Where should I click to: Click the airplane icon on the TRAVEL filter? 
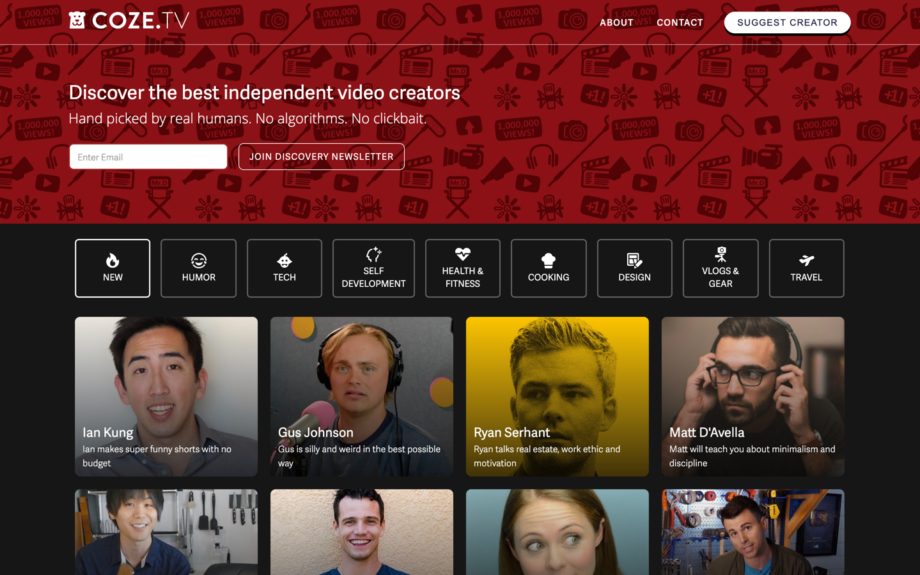pyautogui.click(x=806, y=261)
